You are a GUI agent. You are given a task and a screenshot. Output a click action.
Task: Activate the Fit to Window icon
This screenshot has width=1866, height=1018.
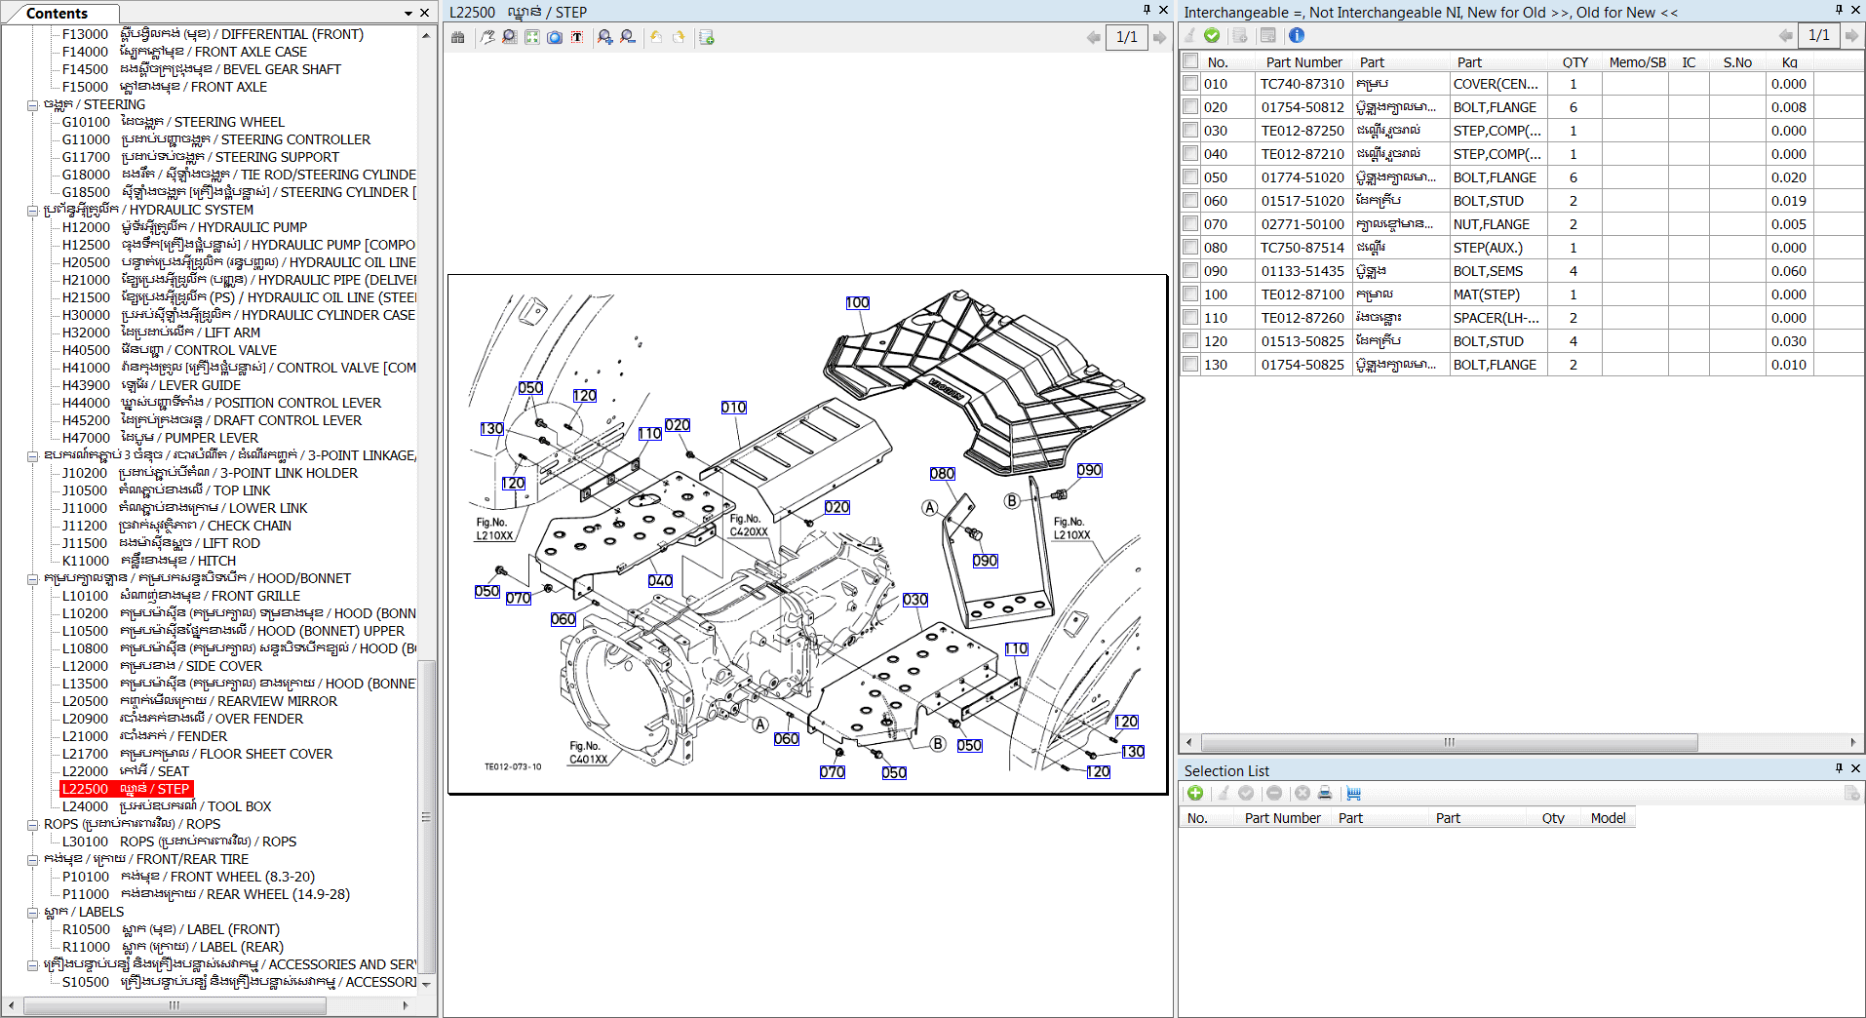[532, 36]
